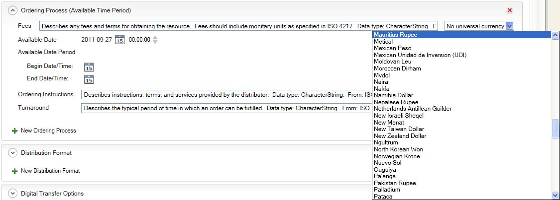Click the New Distribution Format link
Screen dimensions: 560x200
[50, 171]
